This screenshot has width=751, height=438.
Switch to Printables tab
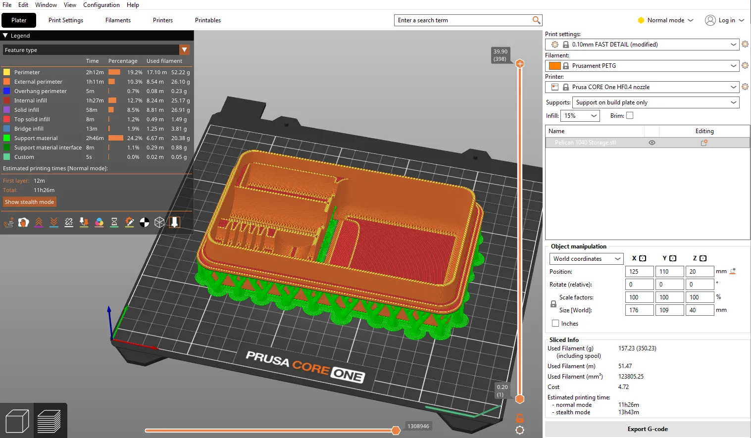[x=208, y=20]
